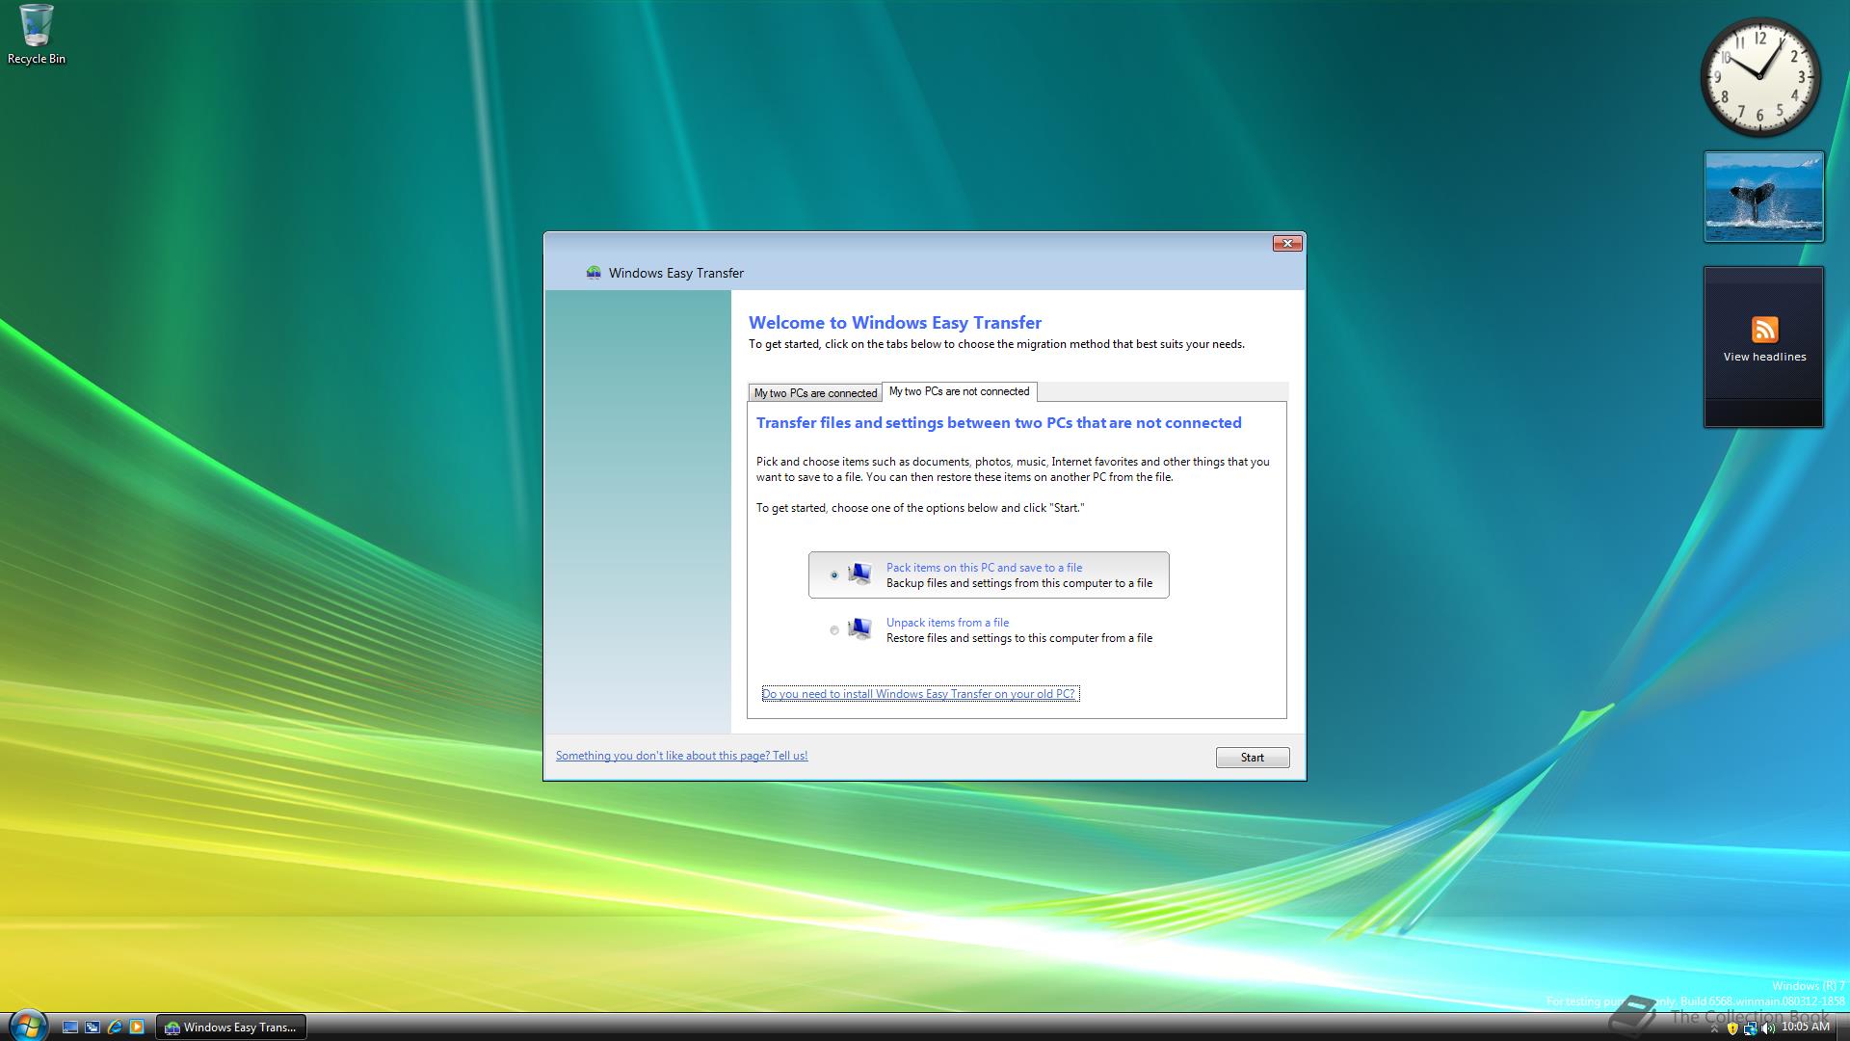Click the RSS feed icon in gadget
Screen dimensions: 1850x1041
[1764, 330]
